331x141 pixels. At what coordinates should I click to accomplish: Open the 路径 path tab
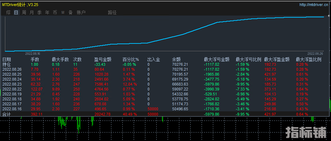(x=112, y=12)
